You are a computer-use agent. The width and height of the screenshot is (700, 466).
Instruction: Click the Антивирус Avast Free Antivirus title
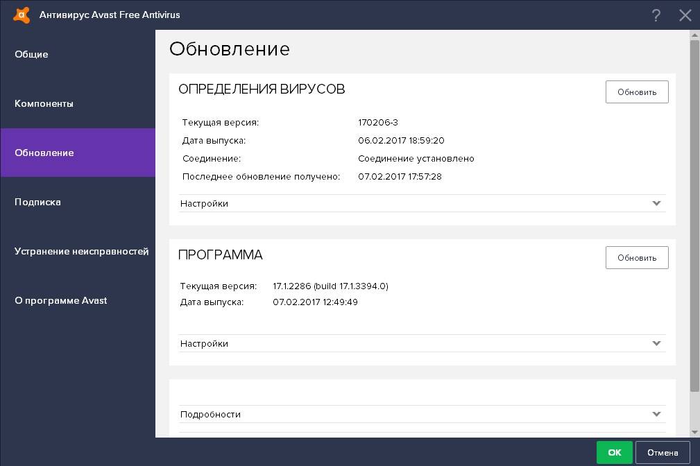tap(110, 15)
